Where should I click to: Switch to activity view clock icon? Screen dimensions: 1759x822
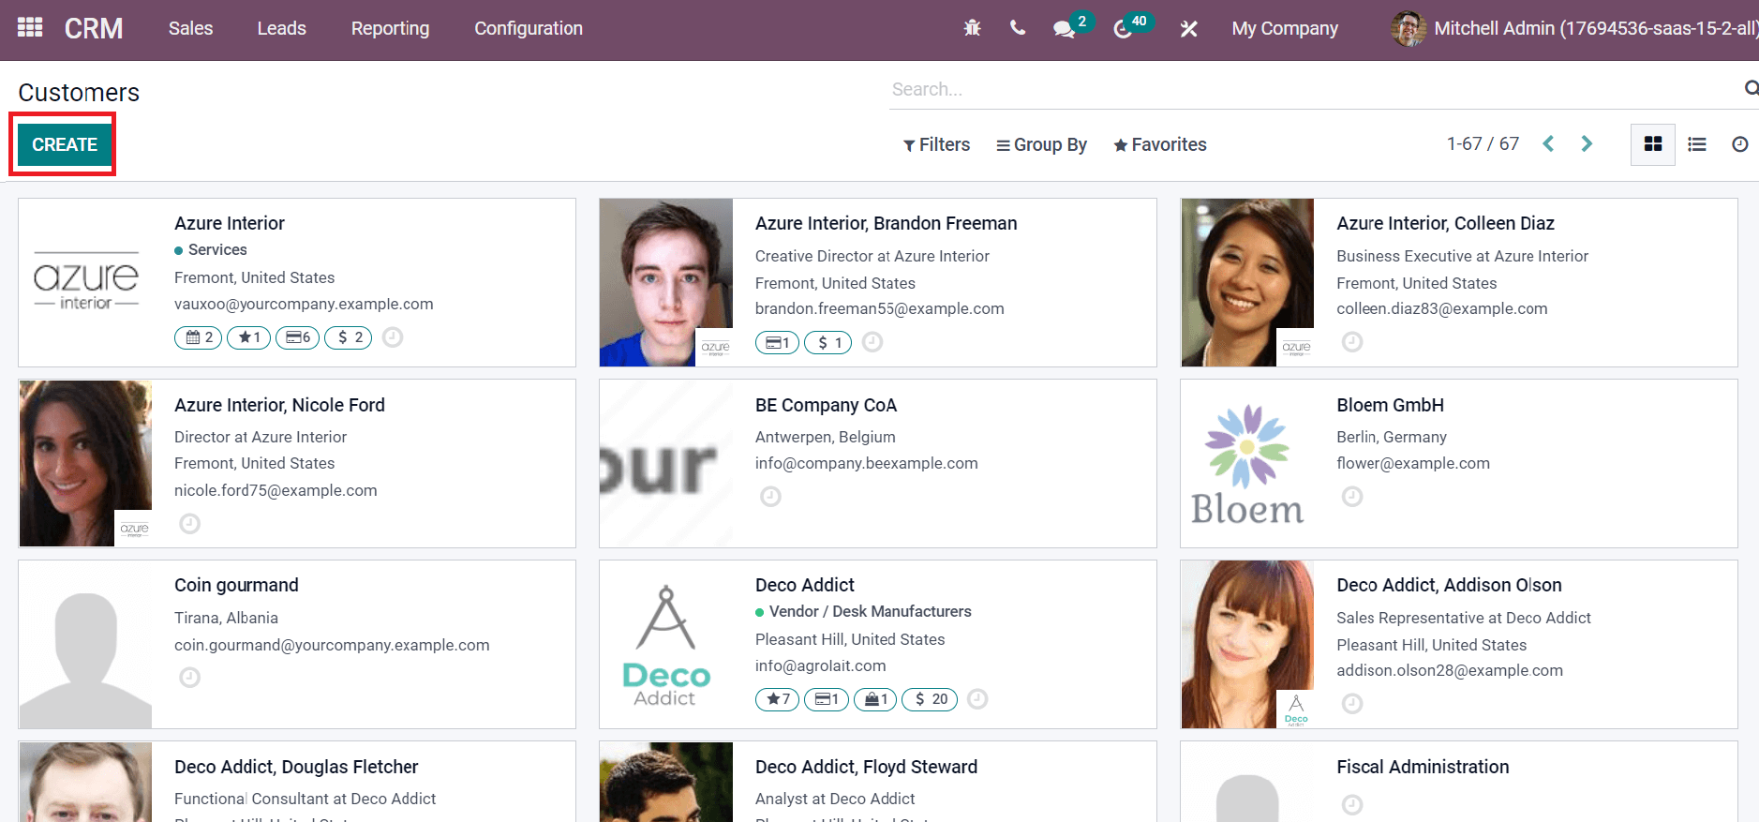pos(1740,144)
